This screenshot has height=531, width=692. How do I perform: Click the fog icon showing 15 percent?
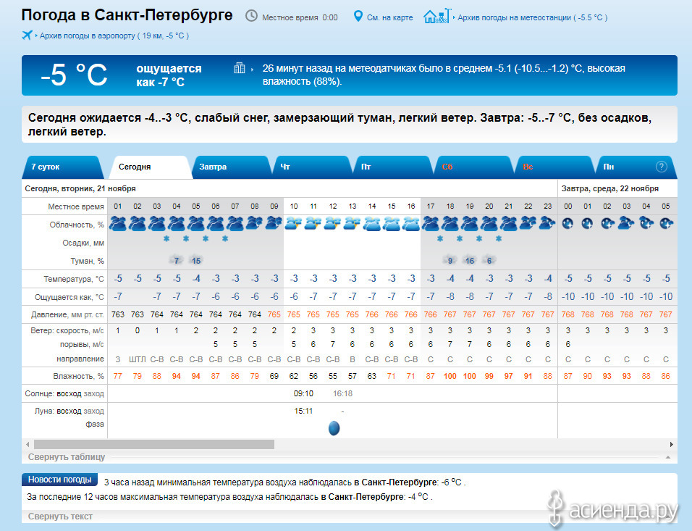(195, 260)
